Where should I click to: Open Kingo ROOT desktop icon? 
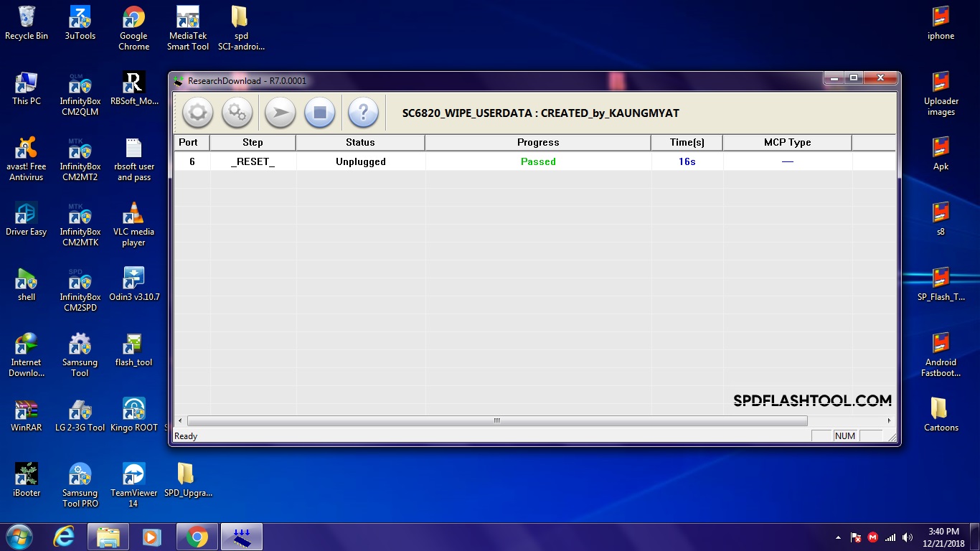[x=134, y=415]
